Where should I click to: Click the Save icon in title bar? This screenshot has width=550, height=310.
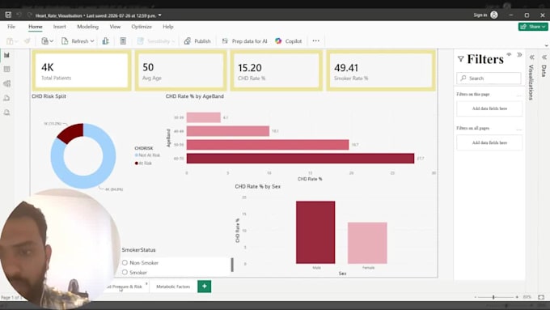point(8,15)
